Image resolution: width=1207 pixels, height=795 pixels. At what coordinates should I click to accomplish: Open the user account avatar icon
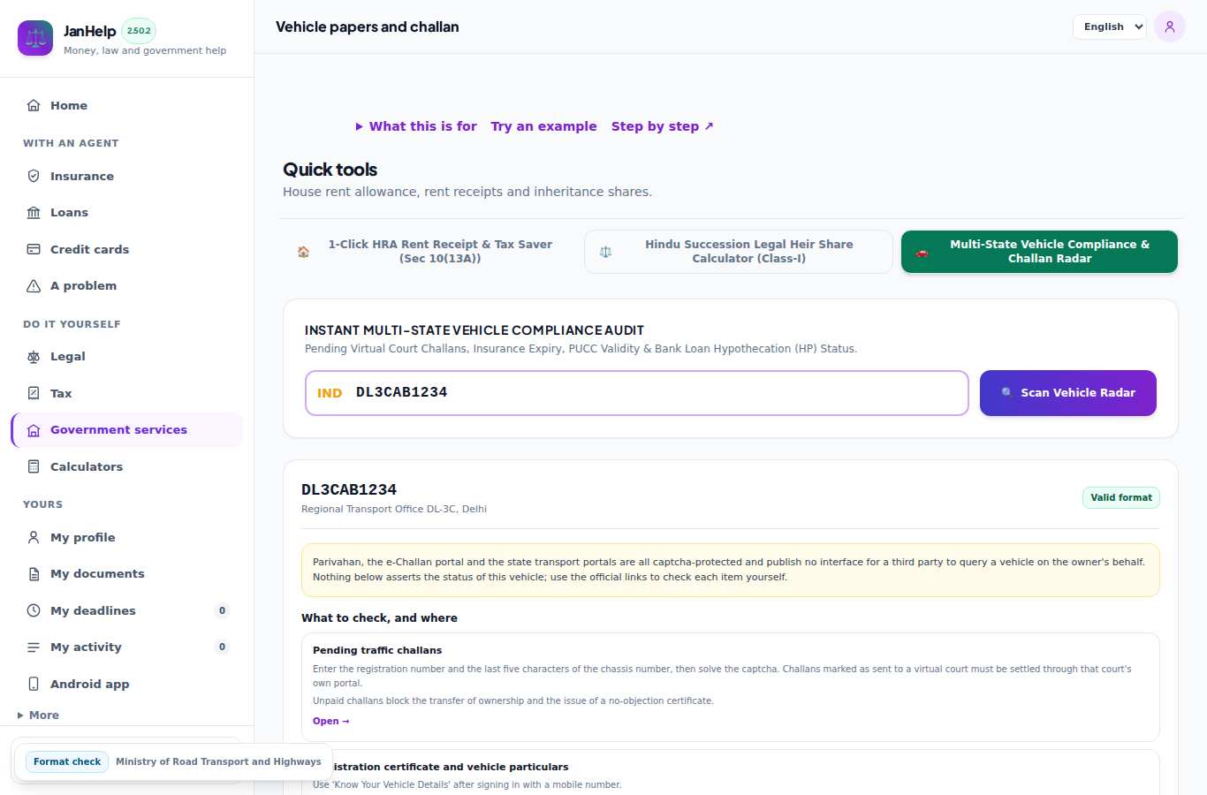click(x=1170, y=26)
